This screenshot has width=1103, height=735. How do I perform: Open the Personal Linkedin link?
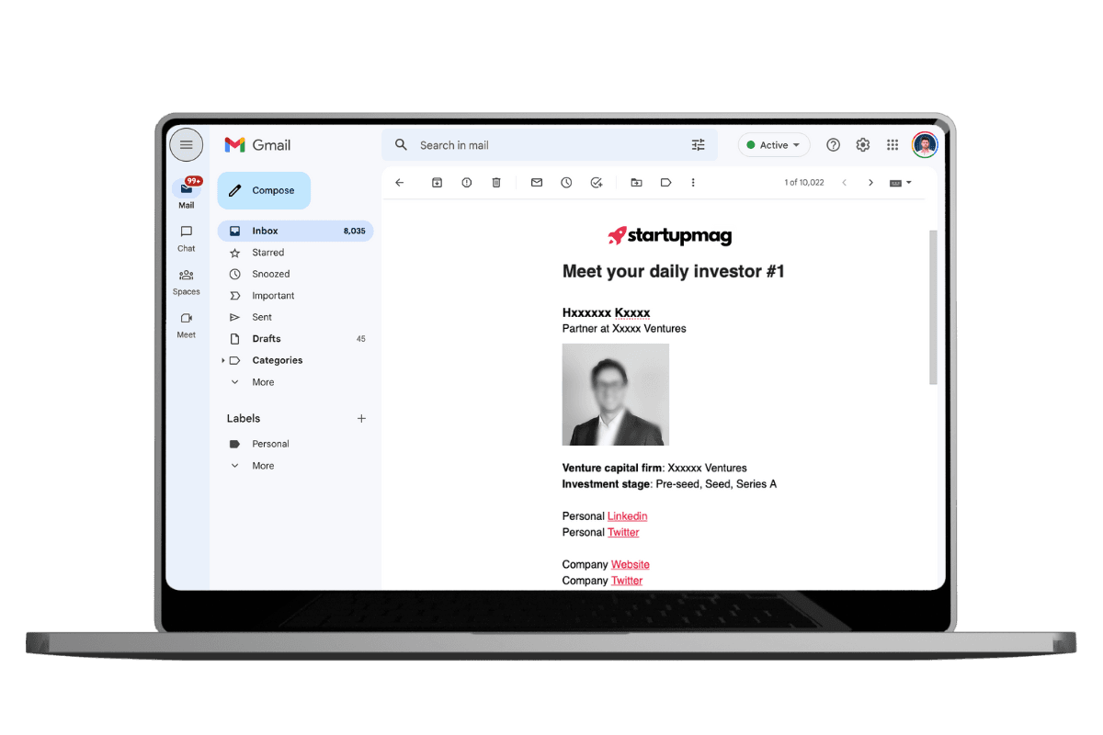coord(627,516)
